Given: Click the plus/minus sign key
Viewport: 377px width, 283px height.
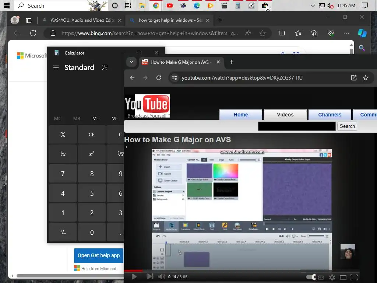Looking at the screenshot, I should (x=63, y=232).
